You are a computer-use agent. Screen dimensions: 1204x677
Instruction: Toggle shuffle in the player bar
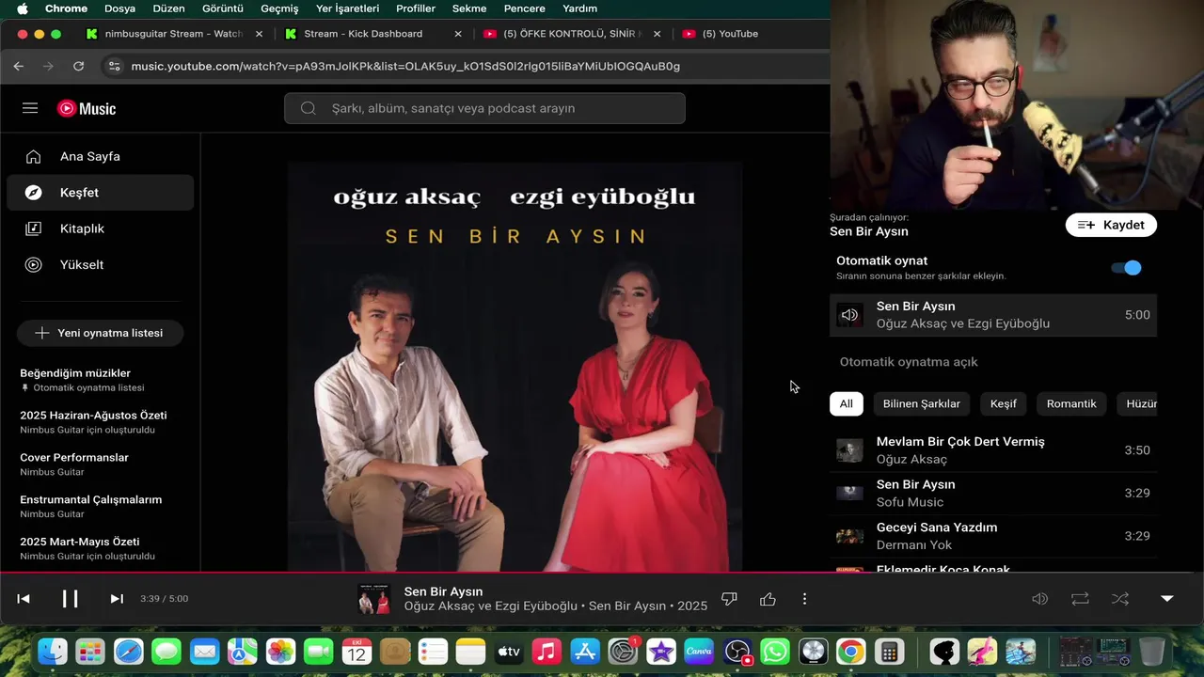click(1120, 599)
